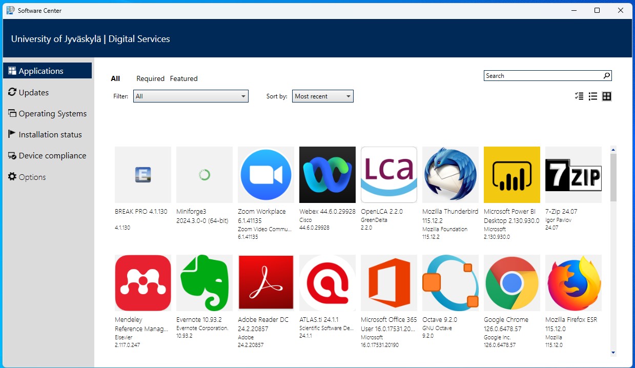Image resolution: width=635 pixels, height=368 pixels.
Task: Go to Installation status section
Action: [x=50, y=134]
